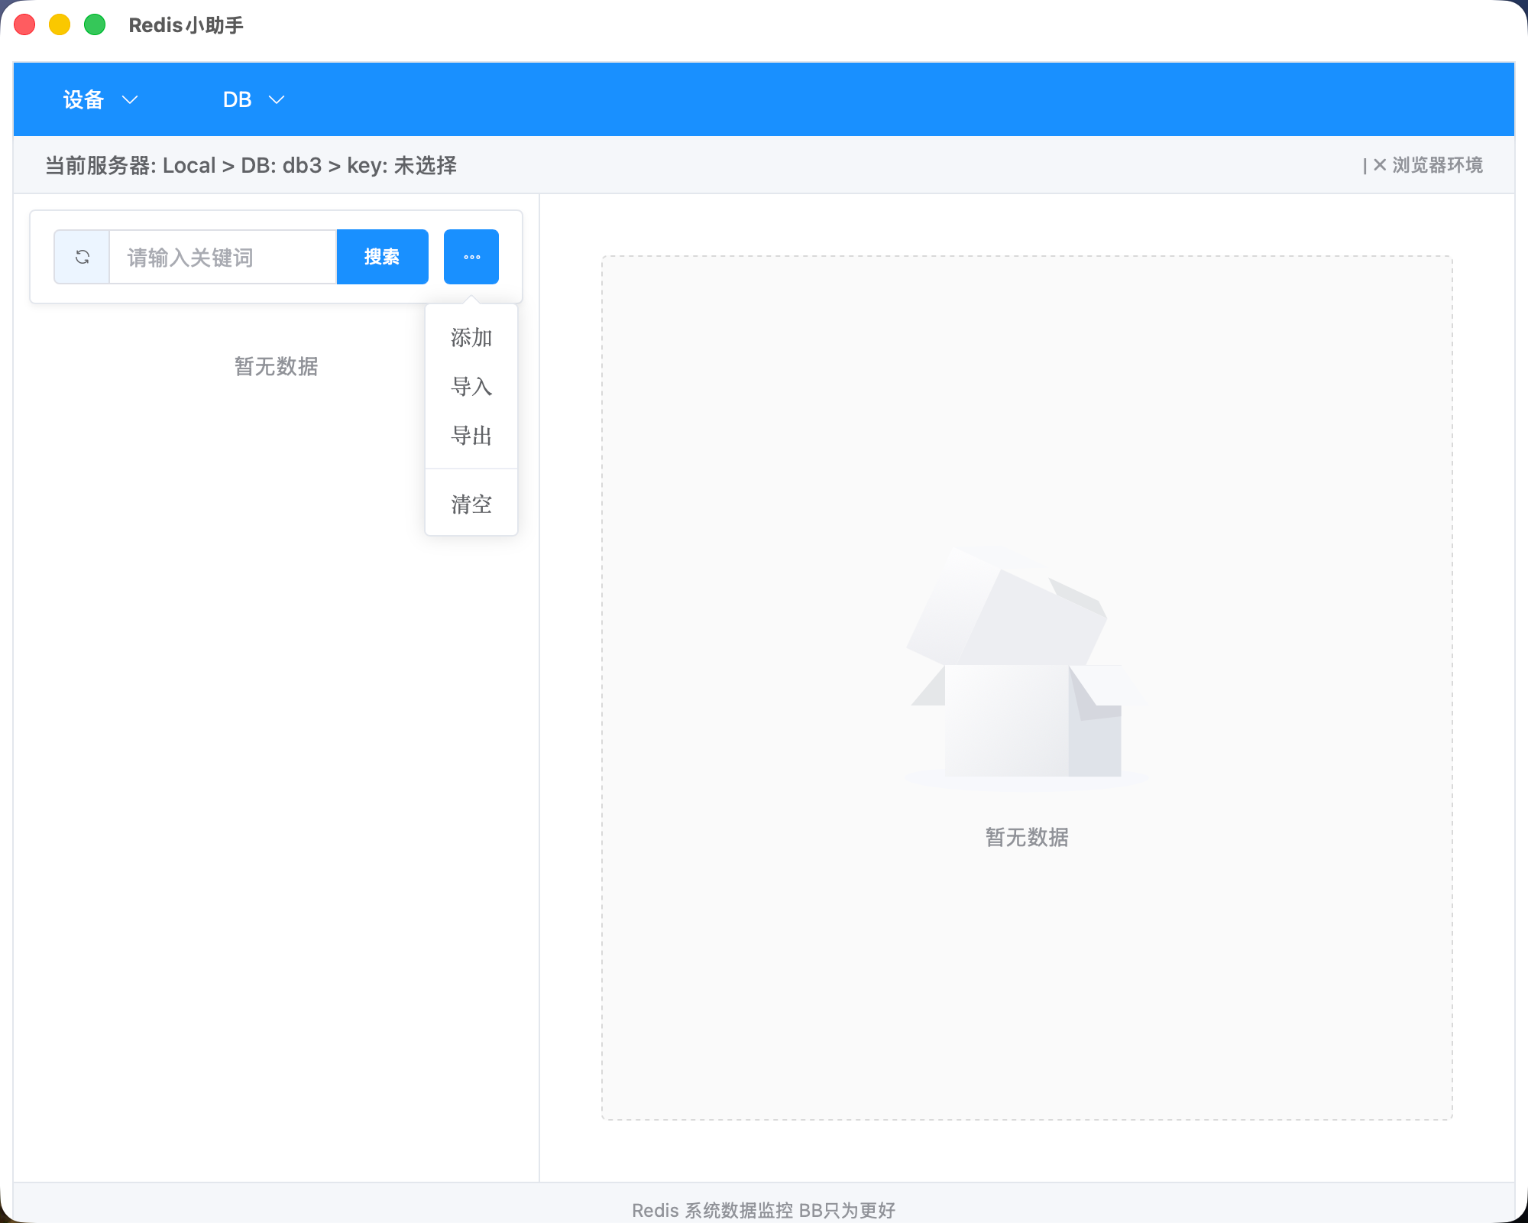
Task: Select 添加 from the popup menu
Action: pos(471,337)
